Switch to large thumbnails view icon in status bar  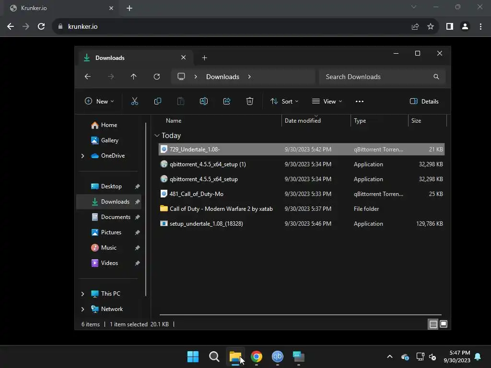(x=444, y=324)
